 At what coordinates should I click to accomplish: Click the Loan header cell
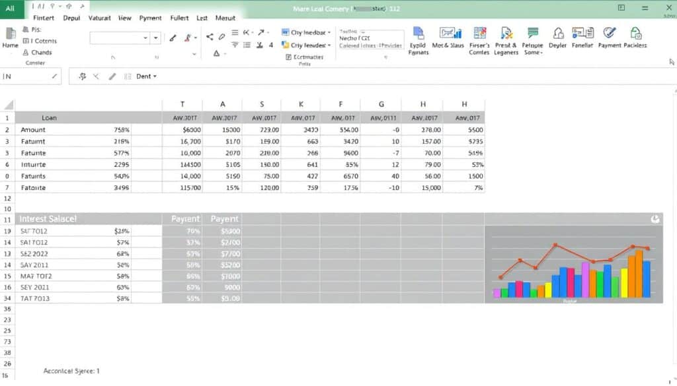click(49, 117)
